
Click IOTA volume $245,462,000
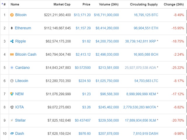[x=109, y=107]
